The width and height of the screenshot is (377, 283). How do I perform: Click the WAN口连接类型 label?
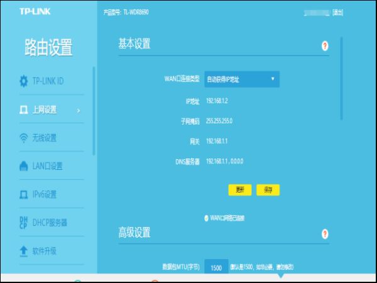coord(182,79)
